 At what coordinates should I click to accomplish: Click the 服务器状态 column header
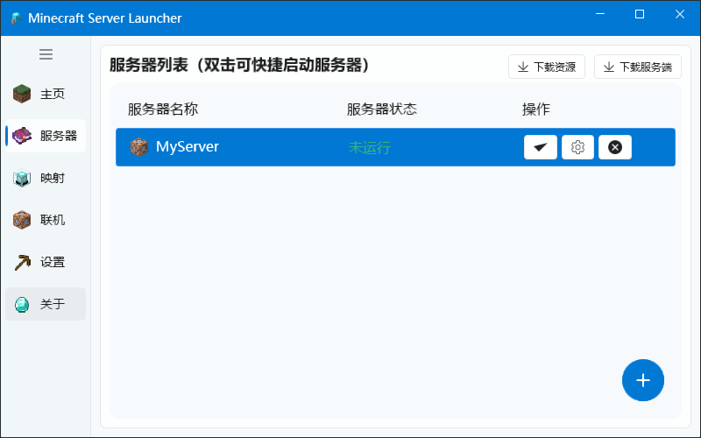click(x=382, y=109)
